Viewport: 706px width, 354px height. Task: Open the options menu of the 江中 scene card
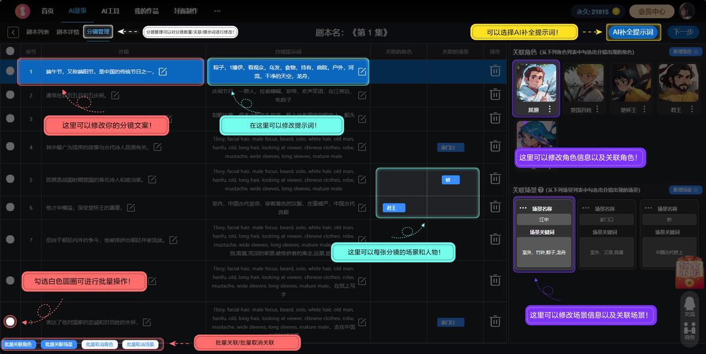(x=523, y=208)
